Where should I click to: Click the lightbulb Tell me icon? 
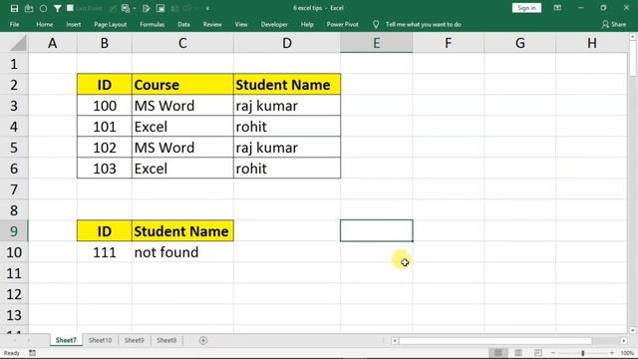click(376, 24)
